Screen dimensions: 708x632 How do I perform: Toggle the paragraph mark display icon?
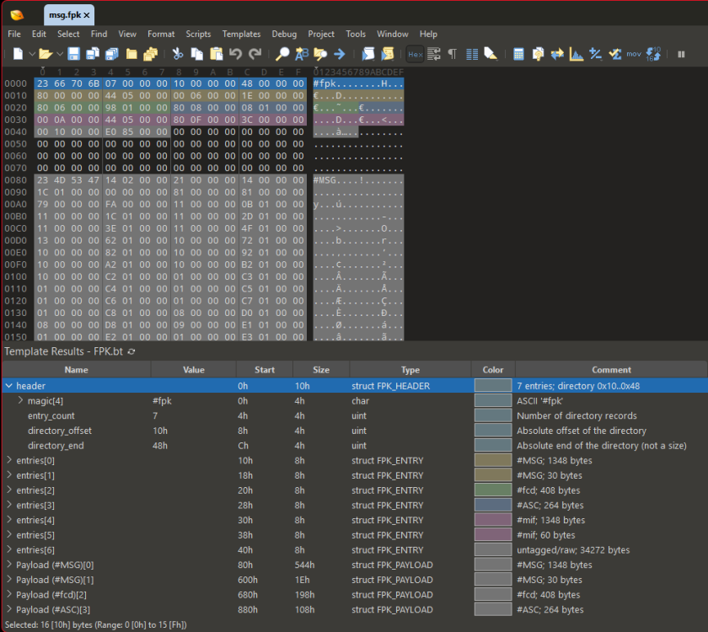pyautogui.click(x=452, y=54)
